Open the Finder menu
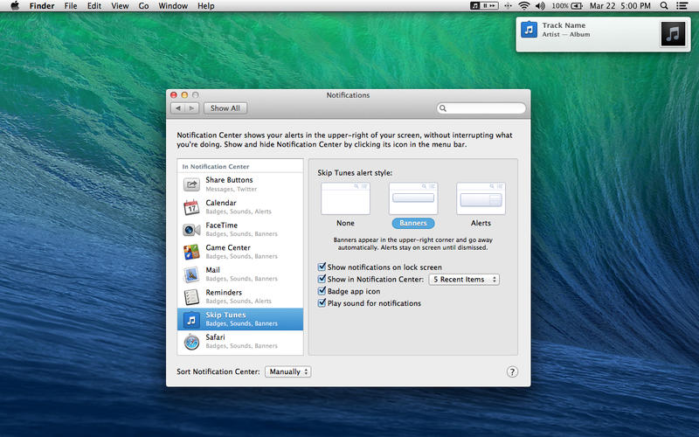The height and width of the screenshot is (437, 699). click(x=42, y=6)
